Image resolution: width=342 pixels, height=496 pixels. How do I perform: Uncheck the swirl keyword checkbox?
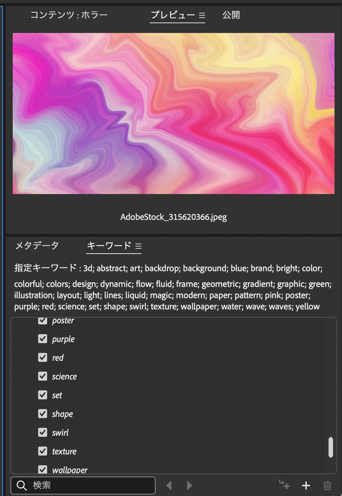43,432
